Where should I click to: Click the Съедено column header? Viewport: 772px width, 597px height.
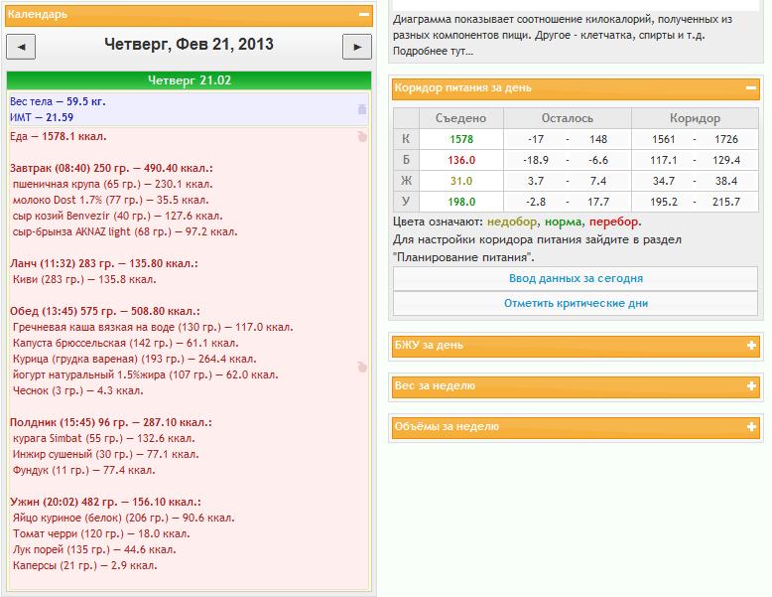point(460,118)
